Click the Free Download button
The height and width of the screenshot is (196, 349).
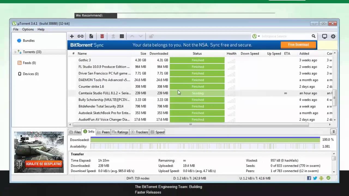[x=298, y=45]
